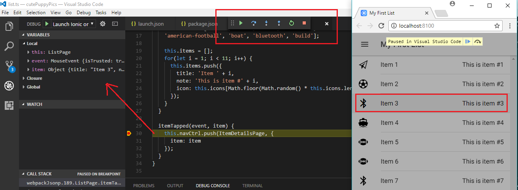Open the Debug Console icon in debug header
The image size is (518, 190).
(115, 24)
